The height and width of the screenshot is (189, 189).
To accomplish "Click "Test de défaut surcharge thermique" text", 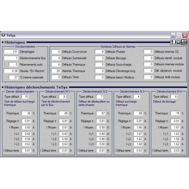I will click(x=19, y=103).
